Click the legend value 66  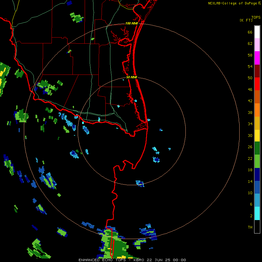250,32
